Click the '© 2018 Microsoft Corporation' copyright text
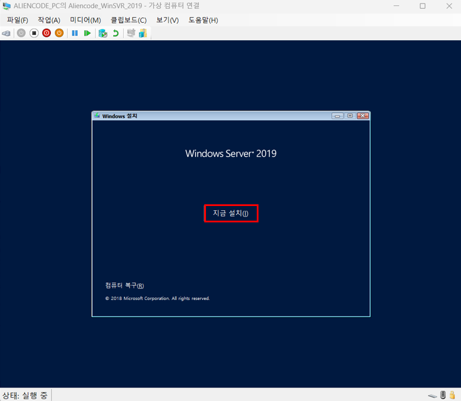 pyautogui.click(x=158, y=298)
